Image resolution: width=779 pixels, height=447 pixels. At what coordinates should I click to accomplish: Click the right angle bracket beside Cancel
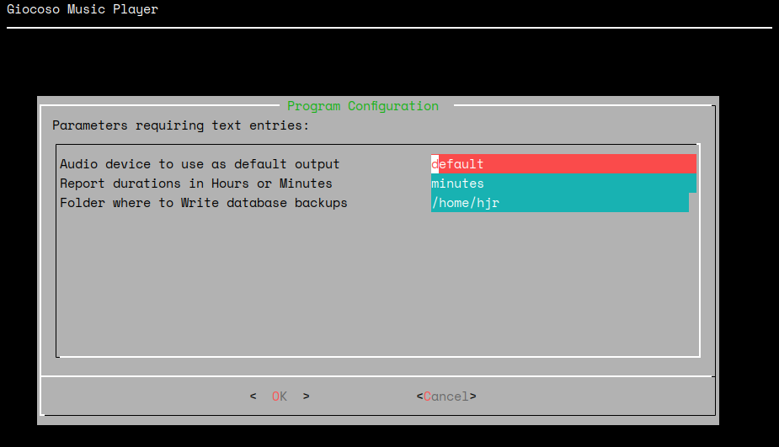(x=473, y=396)
